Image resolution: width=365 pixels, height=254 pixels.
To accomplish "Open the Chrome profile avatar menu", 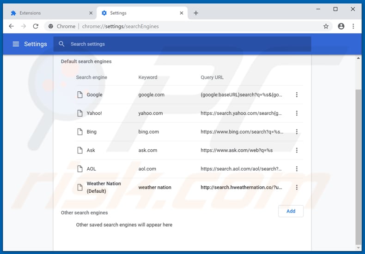I will [341, 26].
